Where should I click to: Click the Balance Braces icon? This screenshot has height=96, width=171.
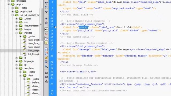pos(46,23)
